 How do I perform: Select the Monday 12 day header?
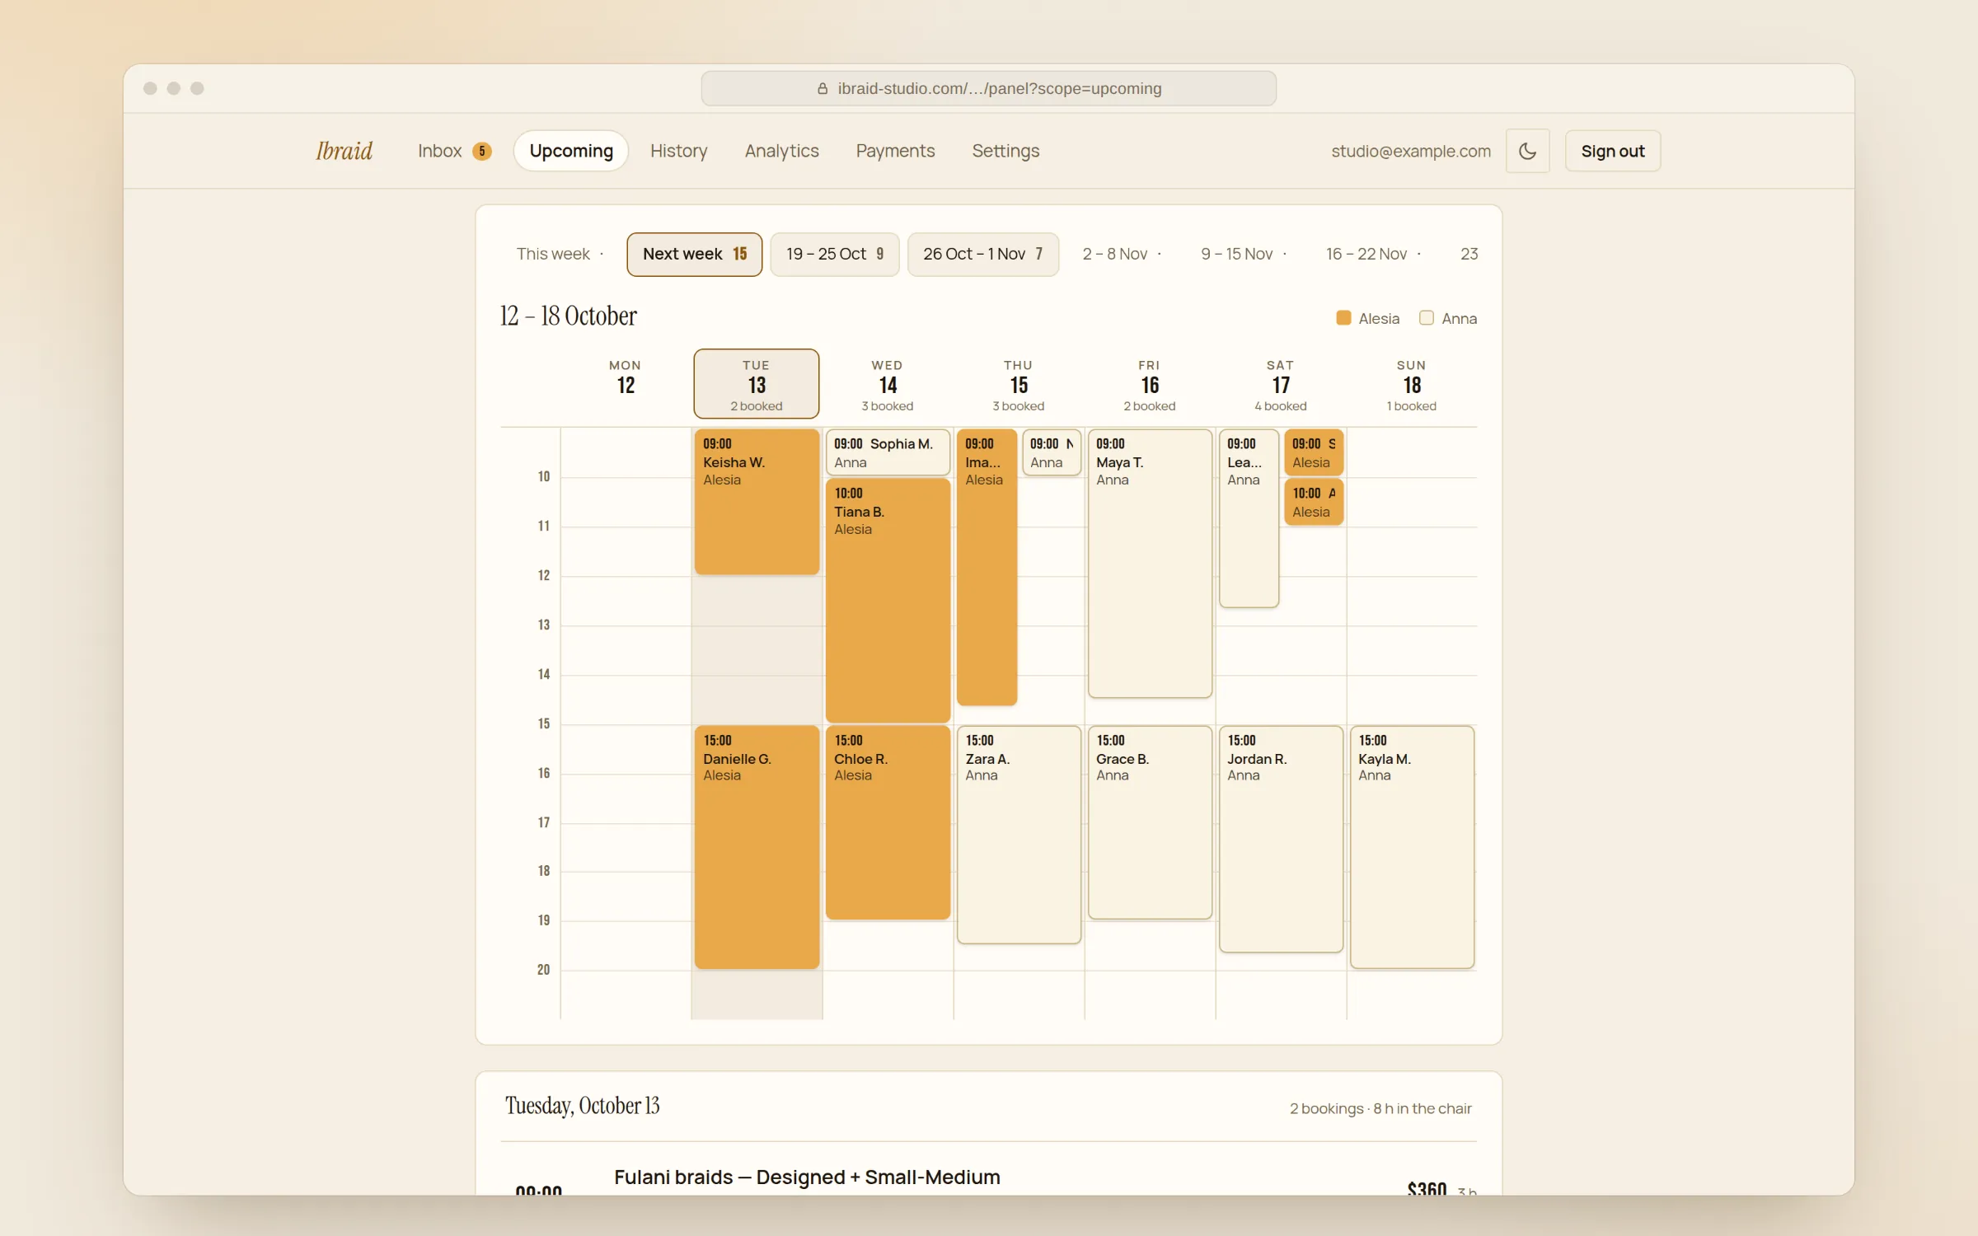[626, 384]
